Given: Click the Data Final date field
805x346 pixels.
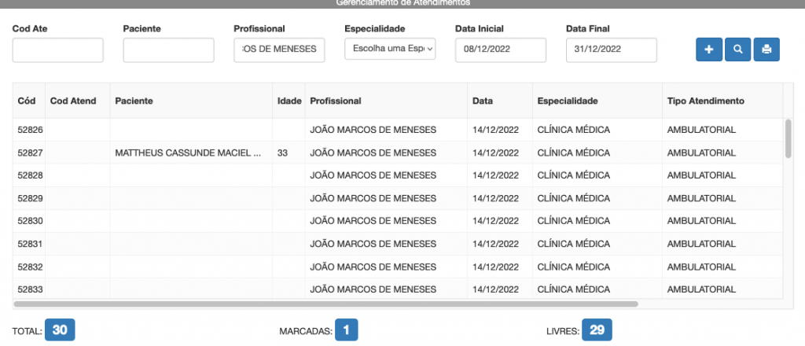Looking at the screenshot, I should pyautogui.click(x=611, y=50).
